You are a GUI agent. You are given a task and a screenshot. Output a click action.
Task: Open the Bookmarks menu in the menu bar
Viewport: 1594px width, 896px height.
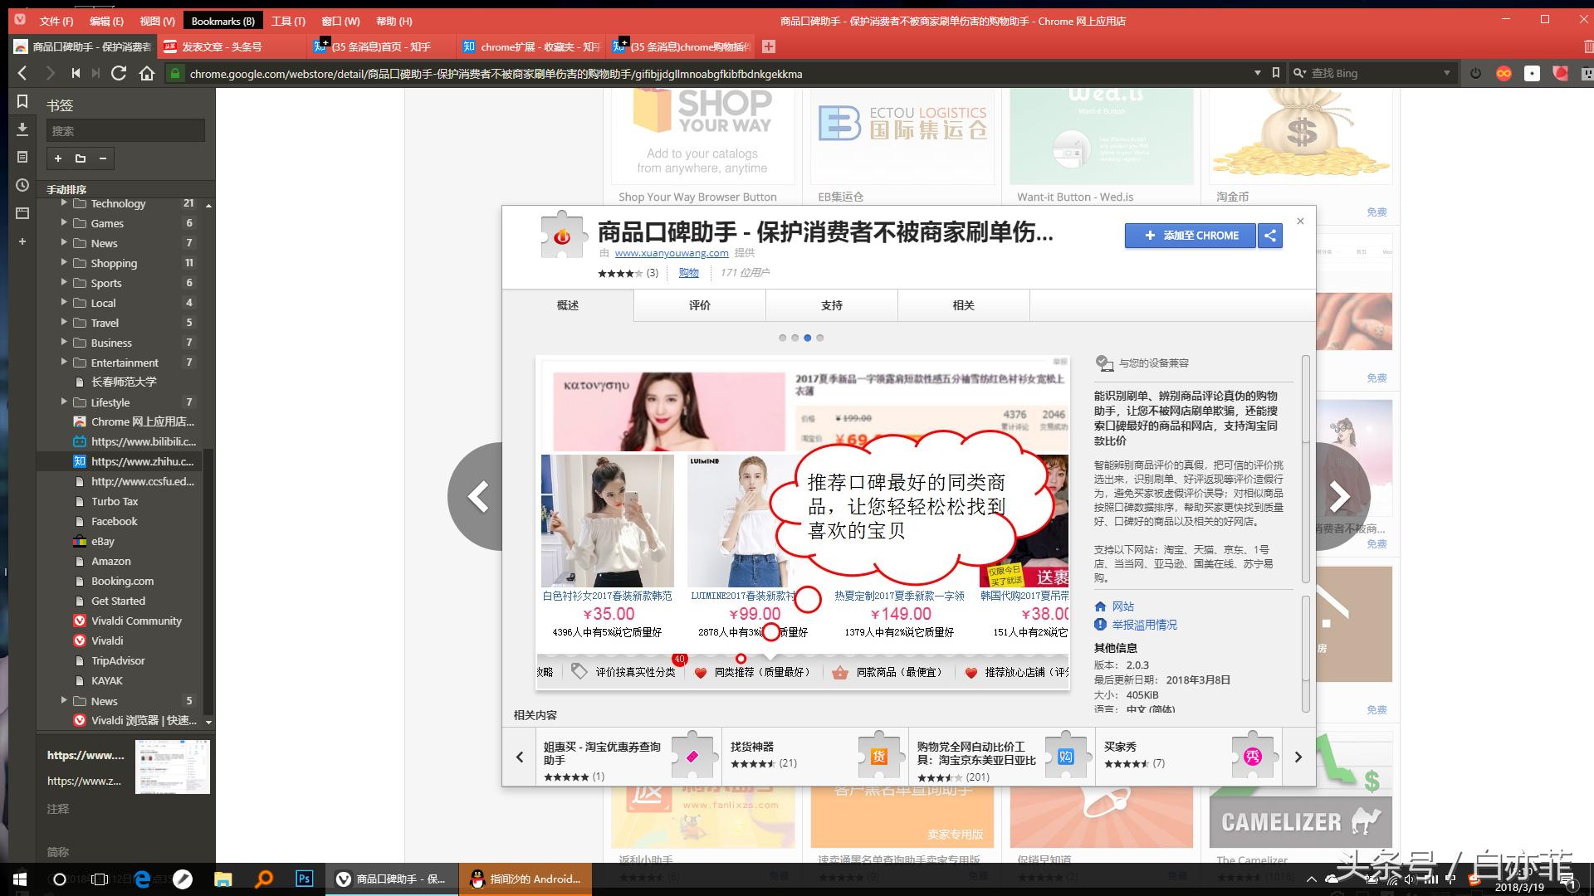point(222,20)
